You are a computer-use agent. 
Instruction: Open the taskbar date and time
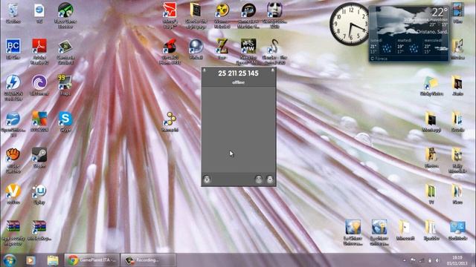(x=457, y=260)
